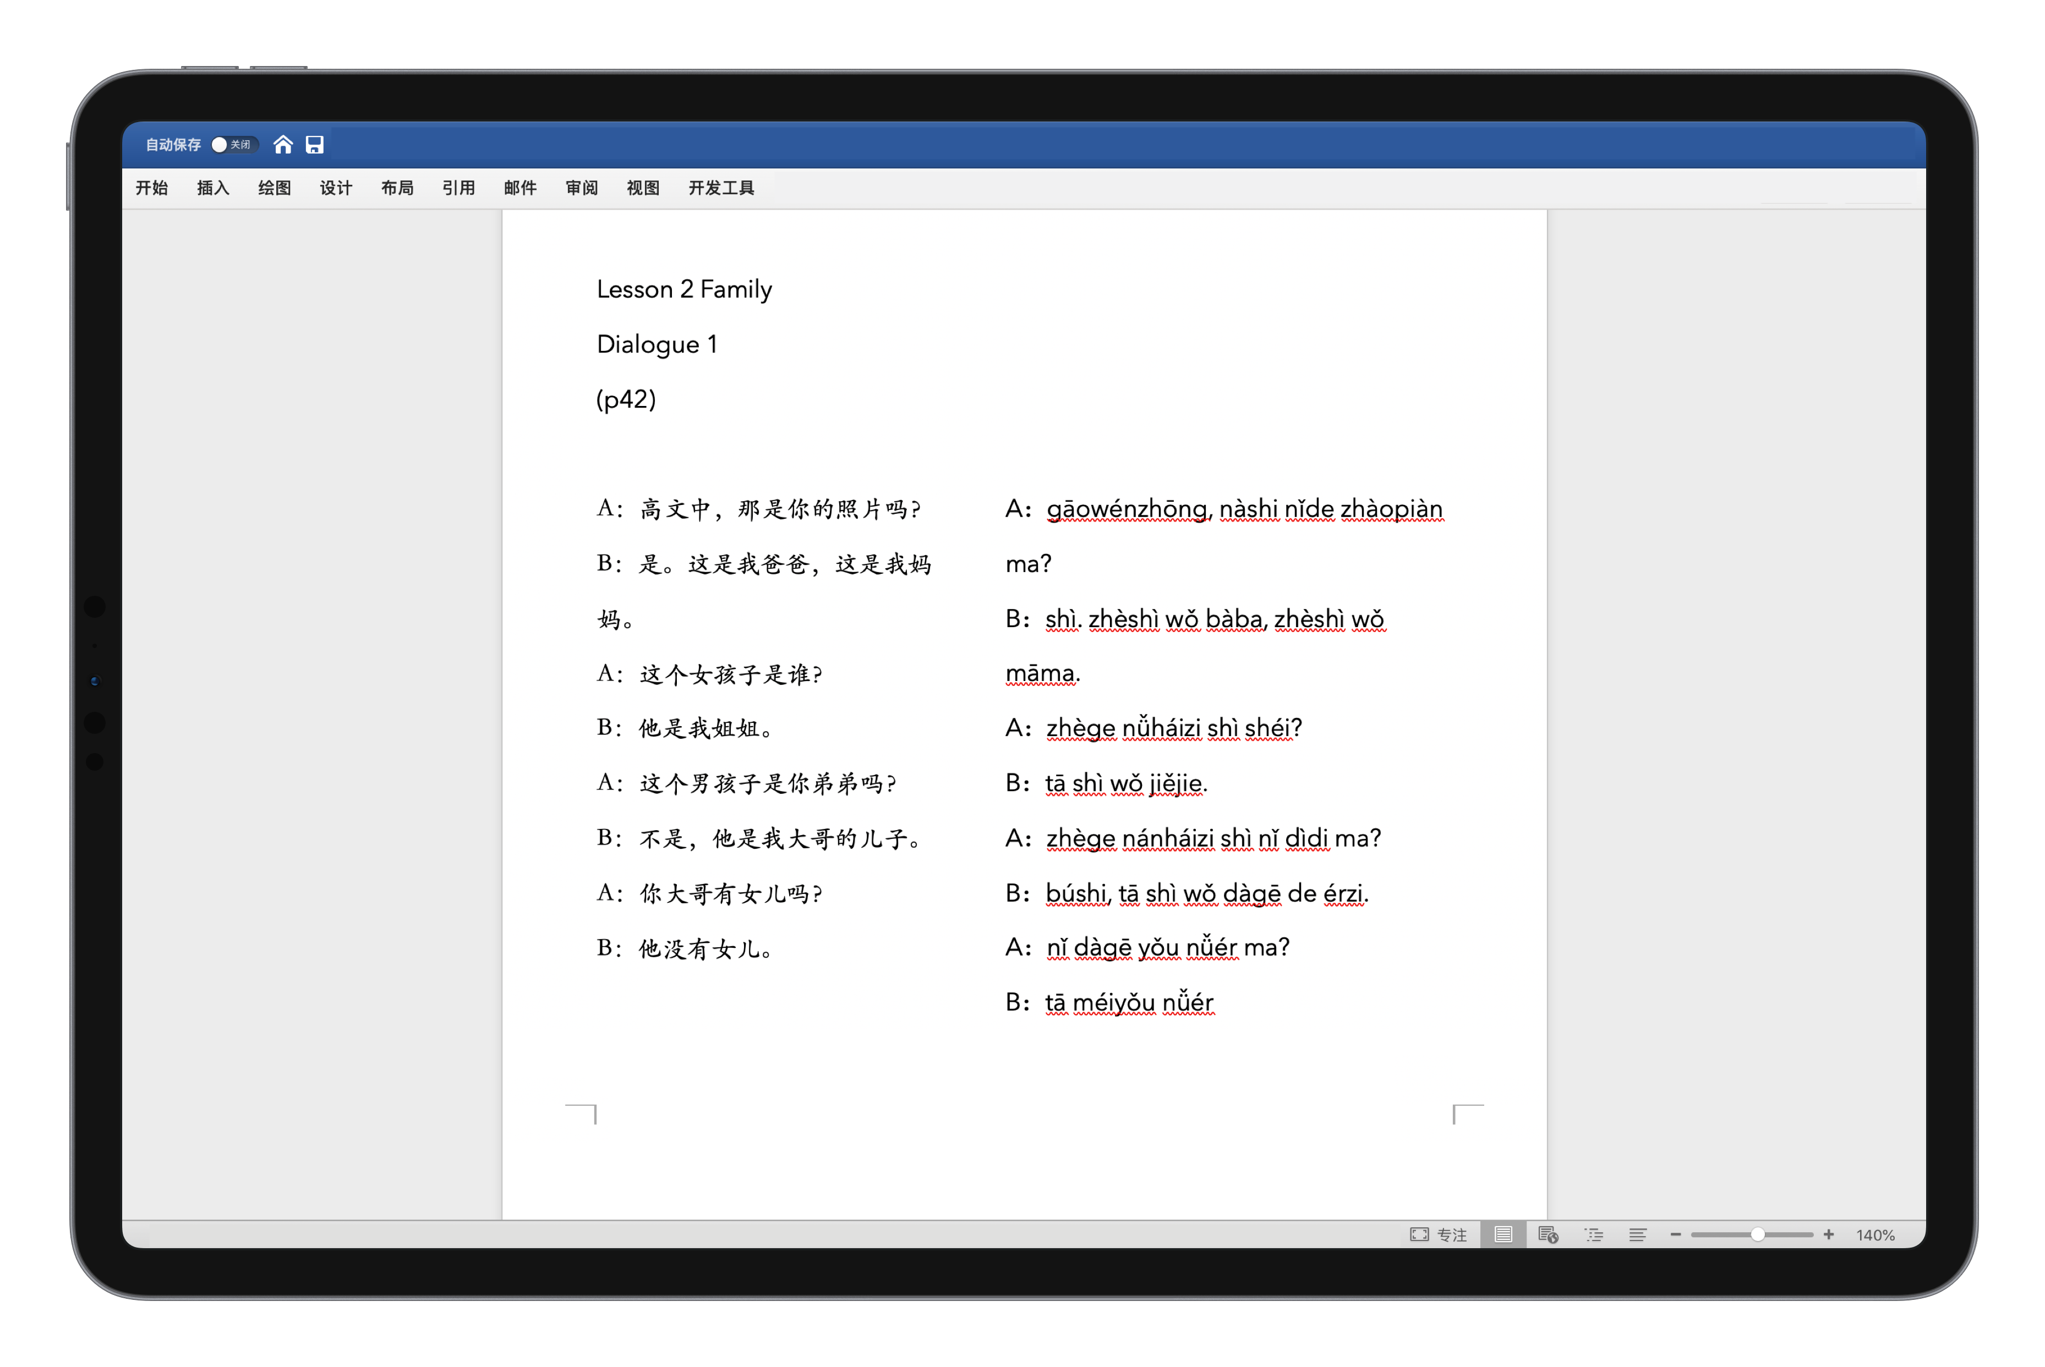
Task: Click the zoom slider handle
Action: coord(1758,1234)
